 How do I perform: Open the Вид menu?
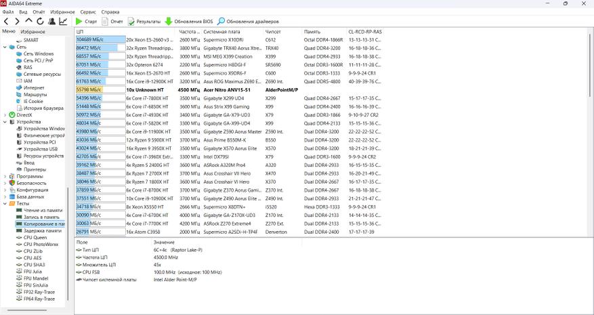point(23,12)
